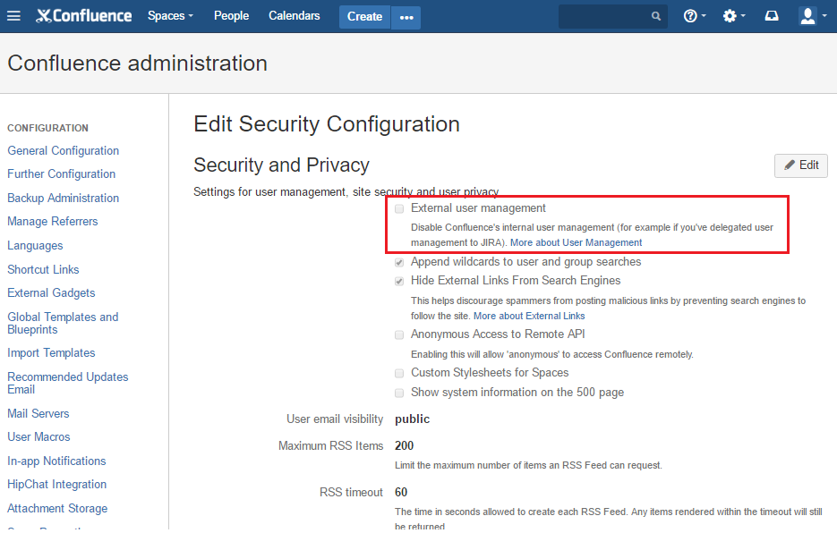The width and height of the screenshot is (837, 533).
Task: Open Backup Administration in sidebar
Action: tap(63, 198)
